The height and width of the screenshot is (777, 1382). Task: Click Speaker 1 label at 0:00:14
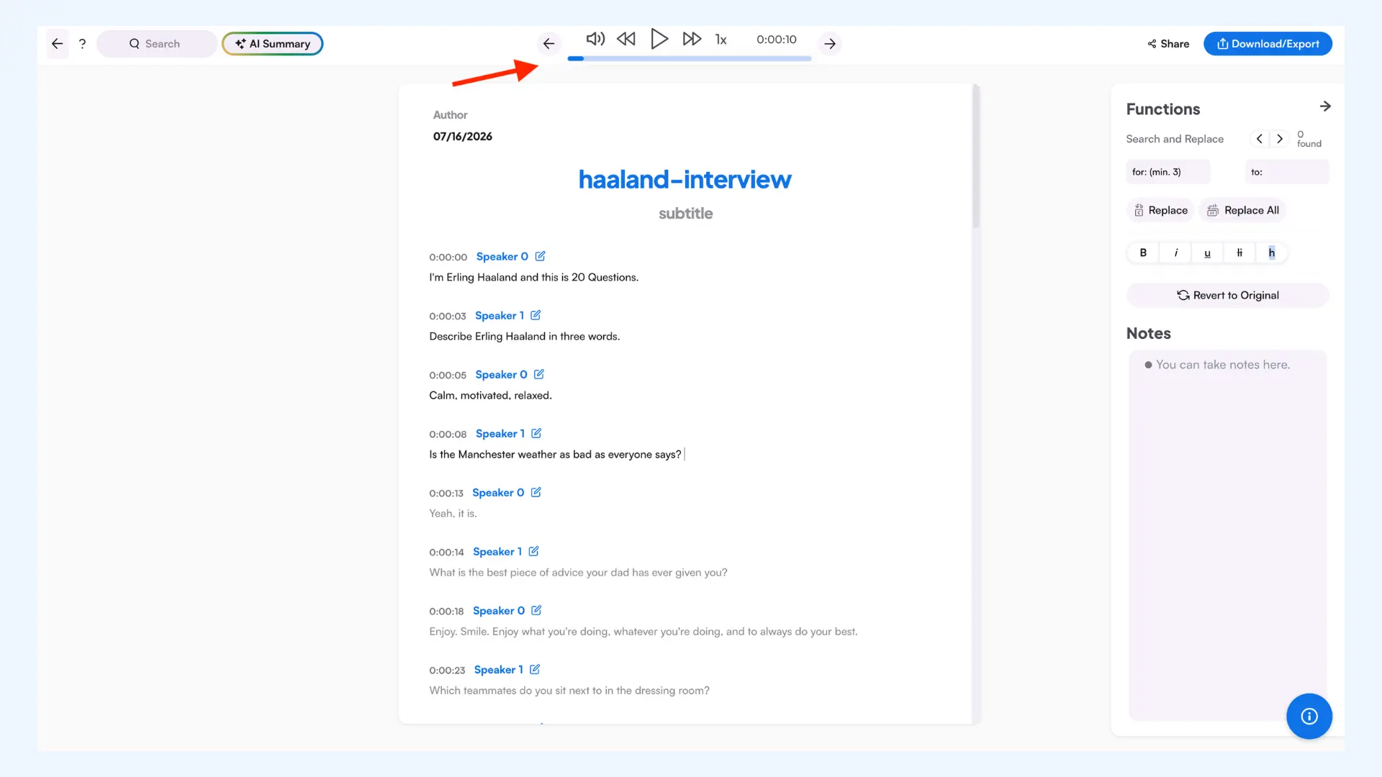click(x=497, y=552)
